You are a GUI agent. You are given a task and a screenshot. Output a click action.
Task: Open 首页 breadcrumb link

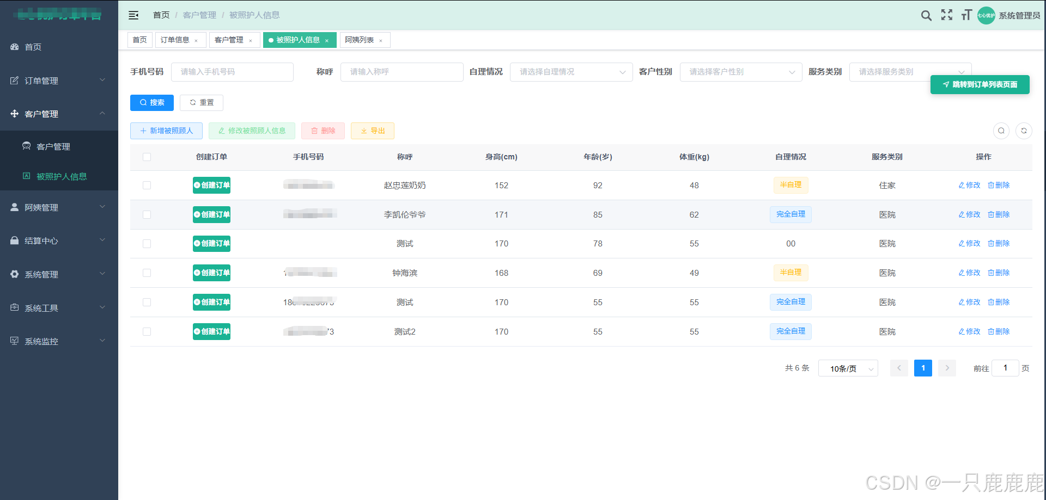pos(161,15)
